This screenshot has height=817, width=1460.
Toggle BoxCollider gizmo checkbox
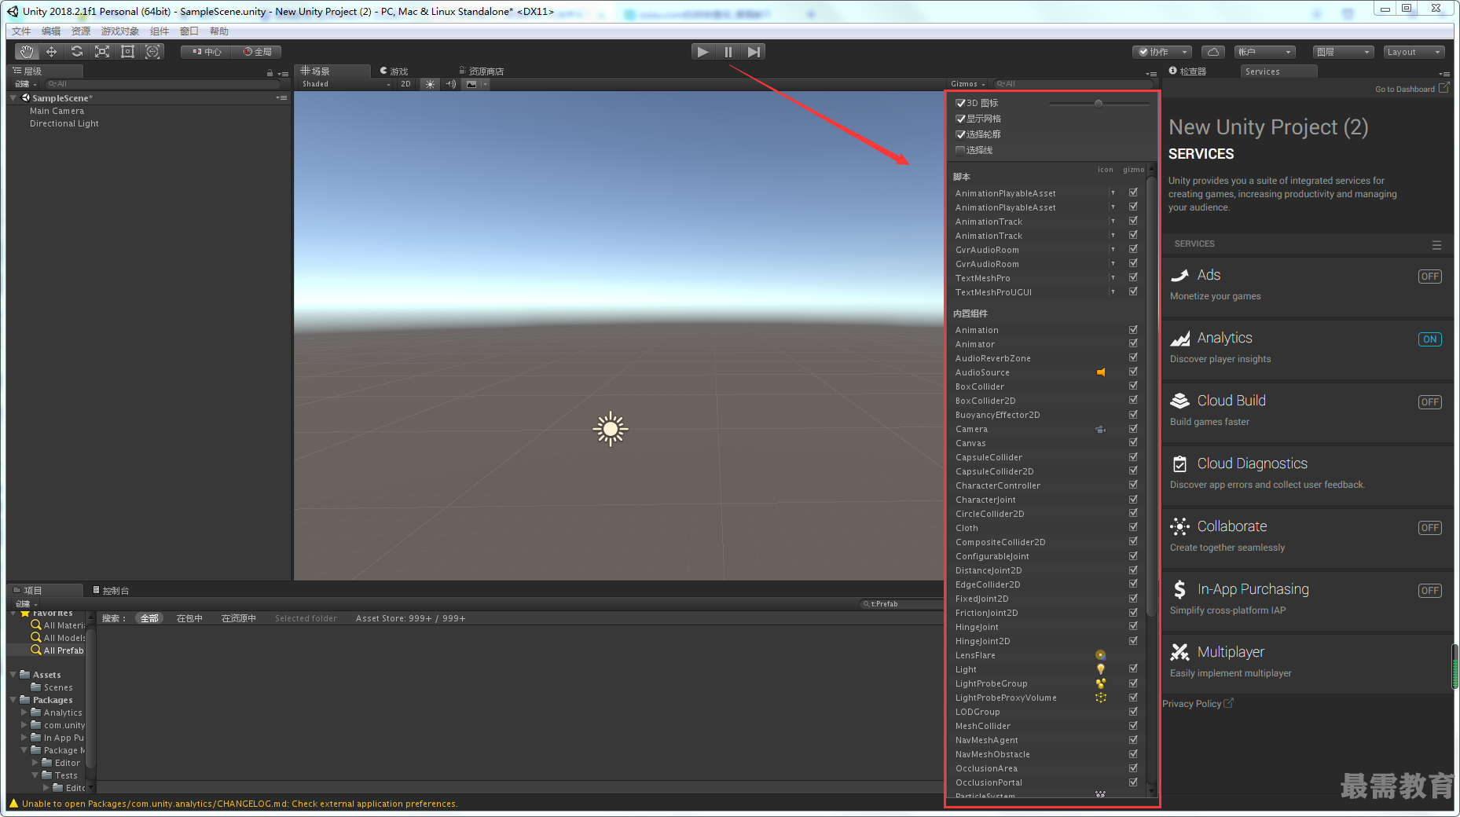pos(1133,386)
